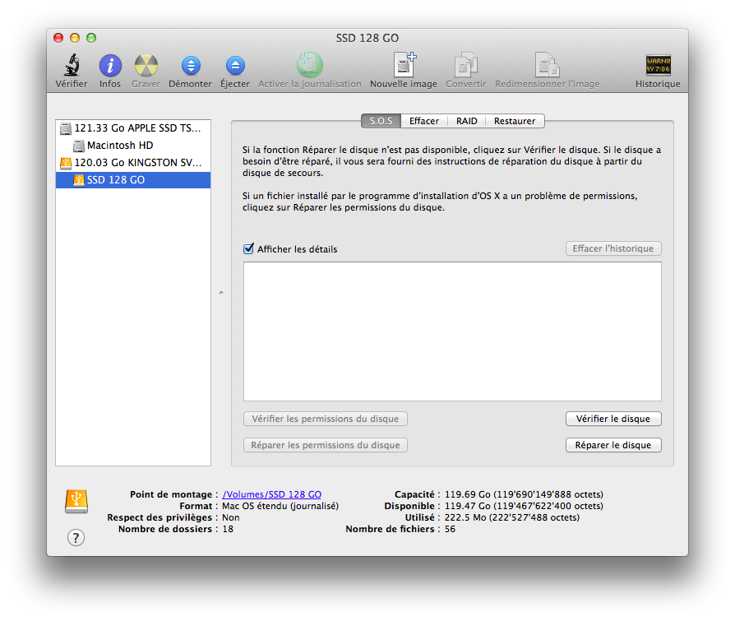The width and height of the screenshot is (735, 621).
Task: Click the Convertir toolbar icon
Action: (466, 67)
